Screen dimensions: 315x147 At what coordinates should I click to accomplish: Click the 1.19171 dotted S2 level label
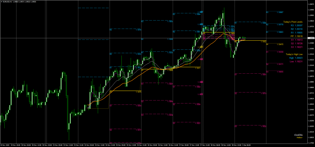(280, 64)
